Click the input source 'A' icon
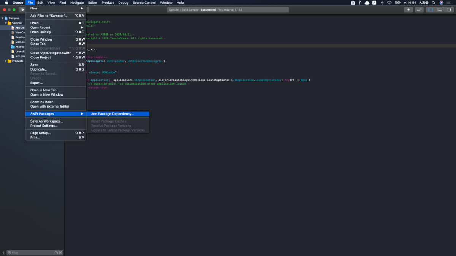The width and height of the screenshot is (456, 256). point(374,3)
